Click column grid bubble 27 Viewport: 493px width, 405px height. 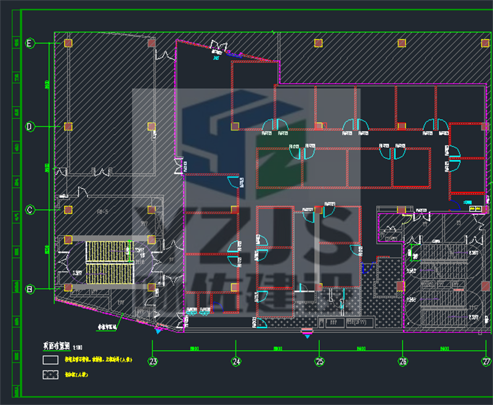(x=486, y=362)
